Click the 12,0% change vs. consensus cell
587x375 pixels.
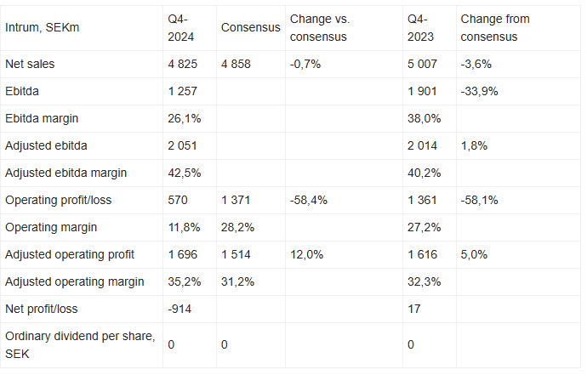click(306, 254)
